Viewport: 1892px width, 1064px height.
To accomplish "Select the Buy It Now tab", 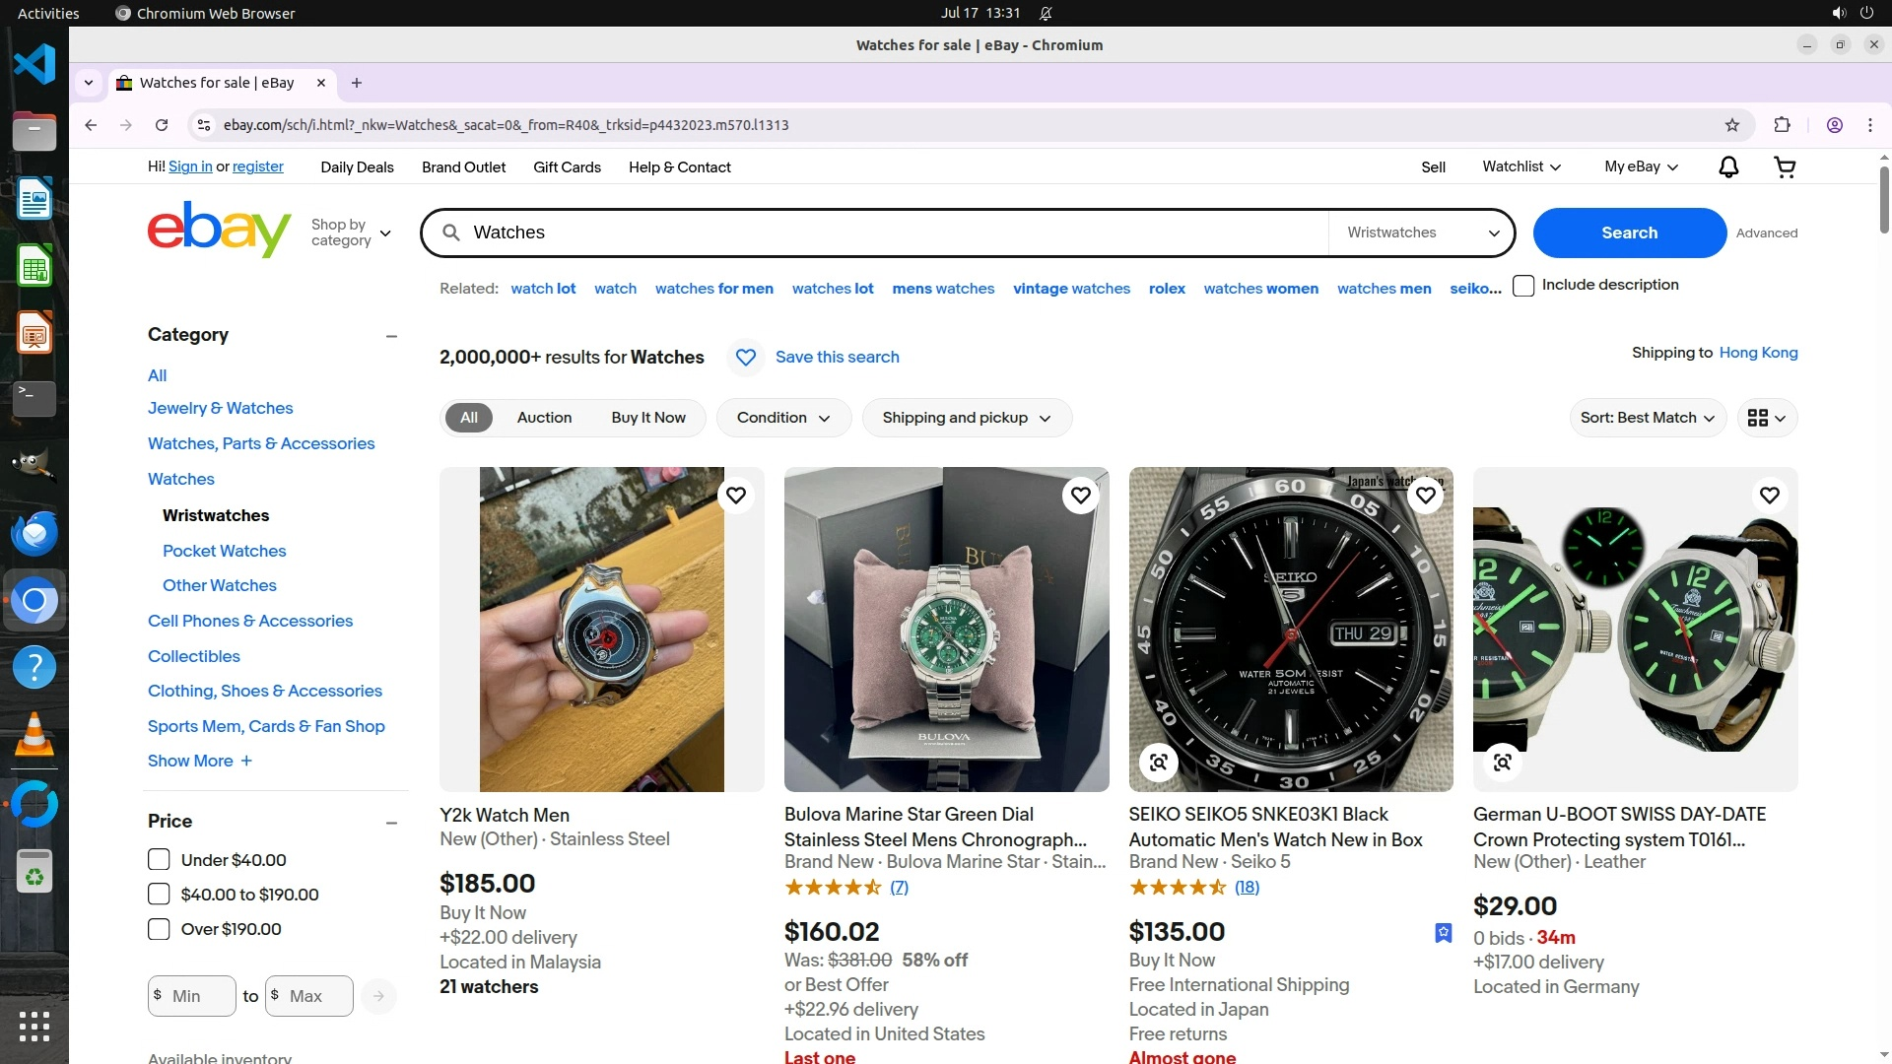I will (647, 418).
